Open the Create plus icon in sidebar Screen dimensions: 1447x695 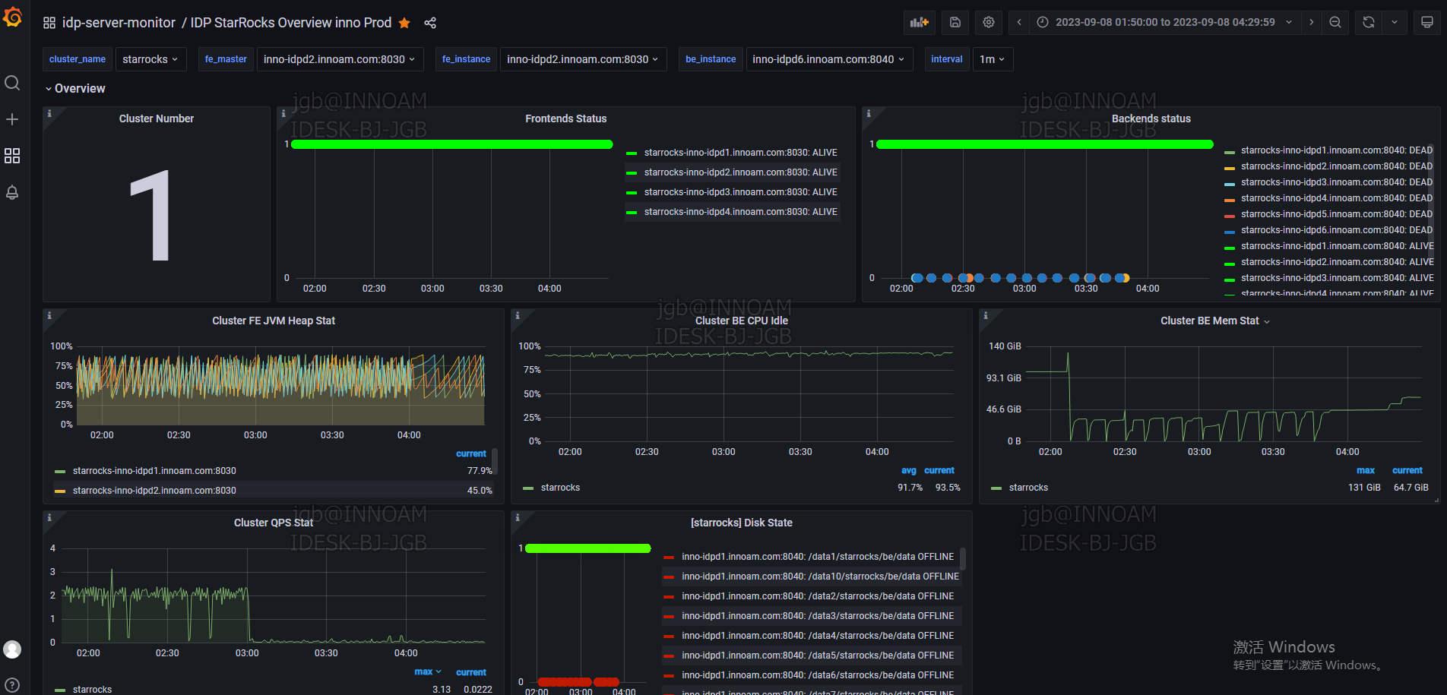click(x=12, y=119)
